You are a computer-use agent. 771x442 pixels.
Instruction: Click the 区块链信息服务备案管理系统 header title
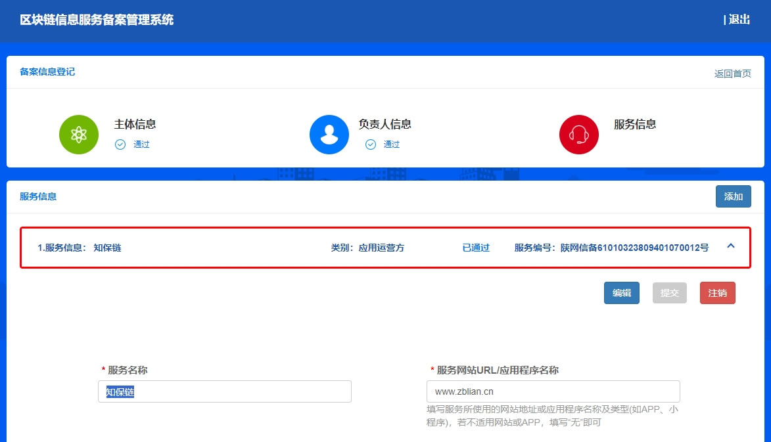pos(97,20)
